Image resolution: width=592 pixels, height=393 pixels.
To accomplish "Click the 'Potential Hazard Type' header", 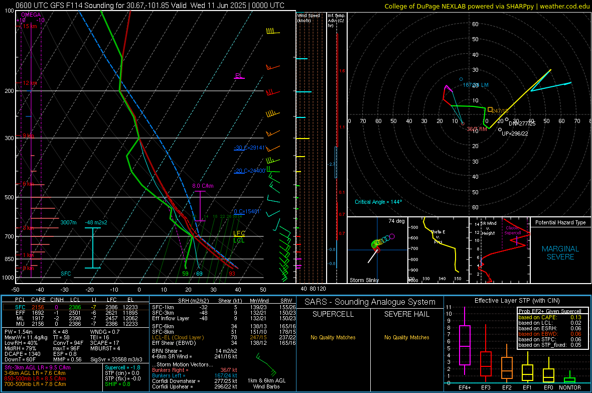I will tap(561, 222).
